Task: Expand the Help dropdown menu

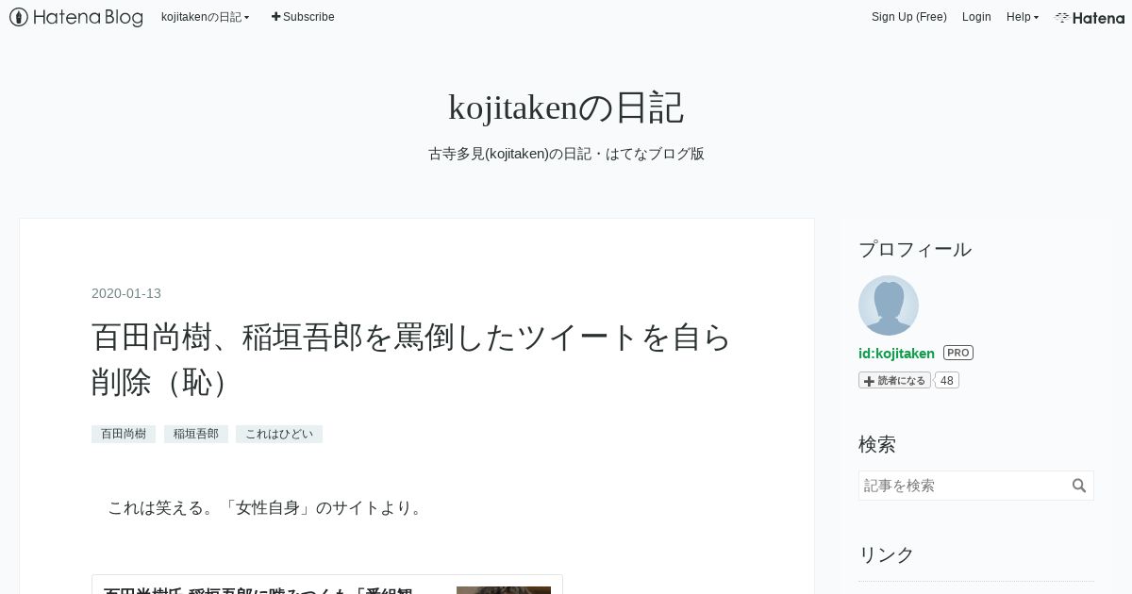Action: point(1023,17)
